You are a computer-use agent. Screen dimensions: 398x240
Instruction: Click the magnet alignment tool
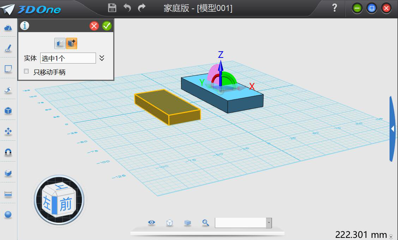pos(8,152)
